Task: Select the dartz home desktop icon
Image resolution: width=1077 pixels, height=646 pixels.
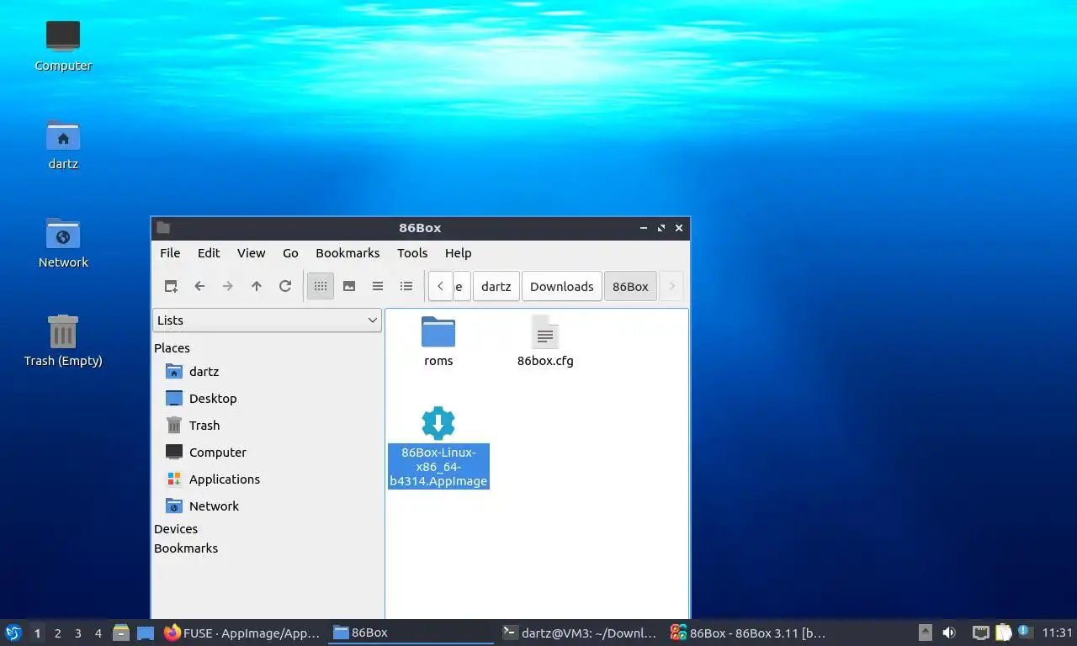Action: pyautogui.click(x=63, y=143)
